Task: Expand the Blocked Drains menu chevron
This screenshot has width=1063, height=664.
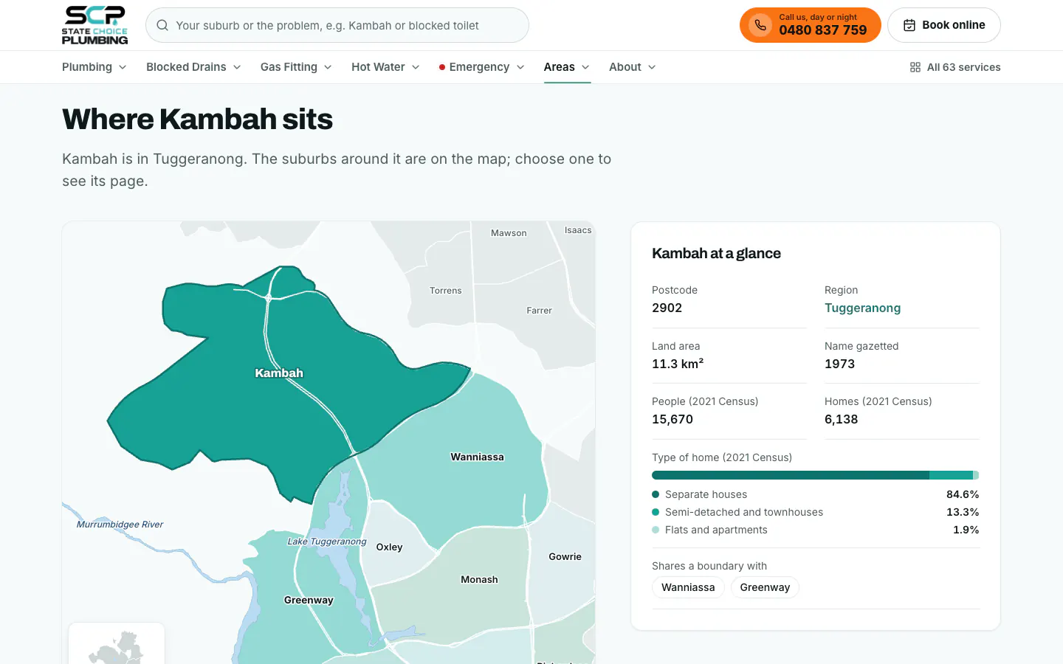Action: point(237,67)
